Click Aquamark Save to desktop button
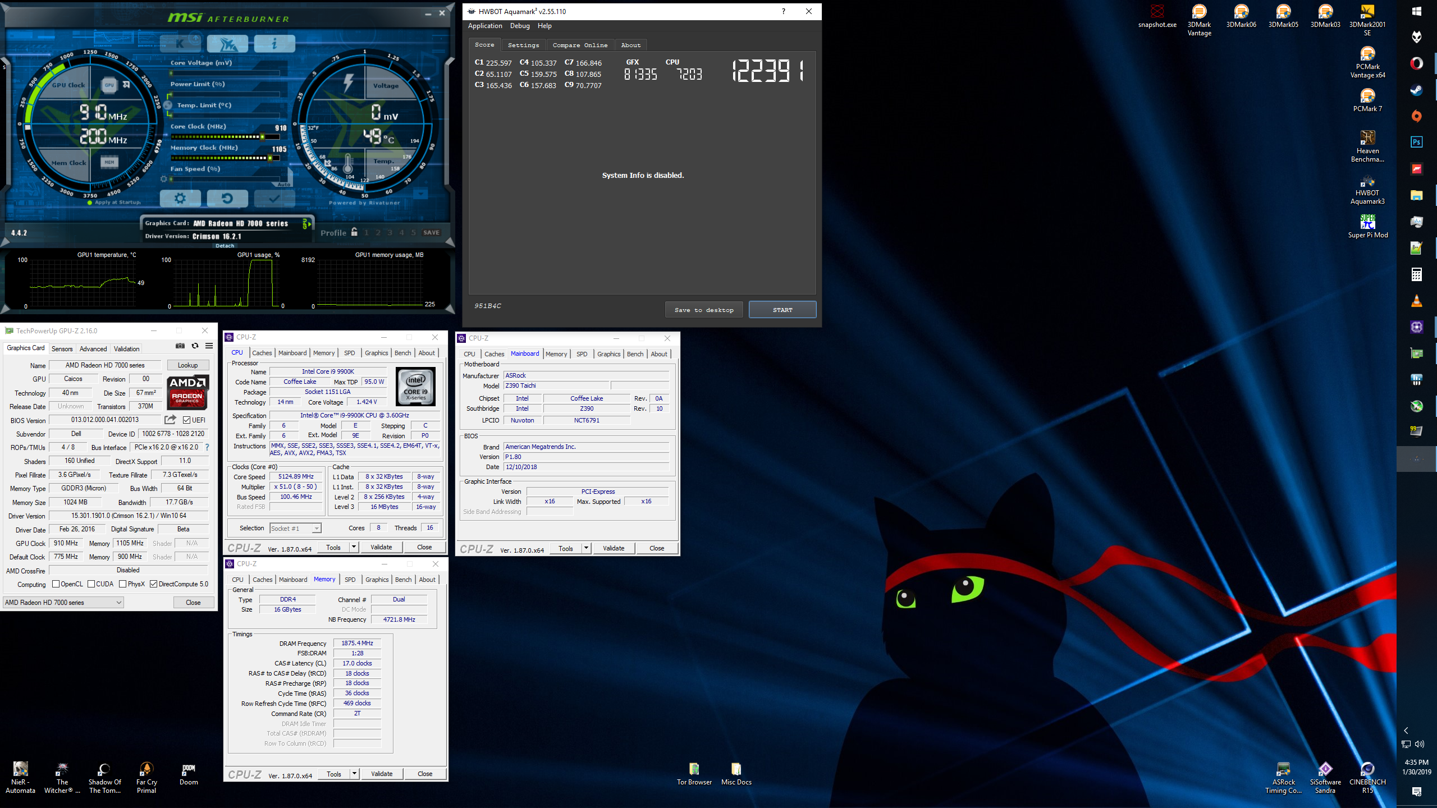This screenshot has height=808, width=1437. 704,310
